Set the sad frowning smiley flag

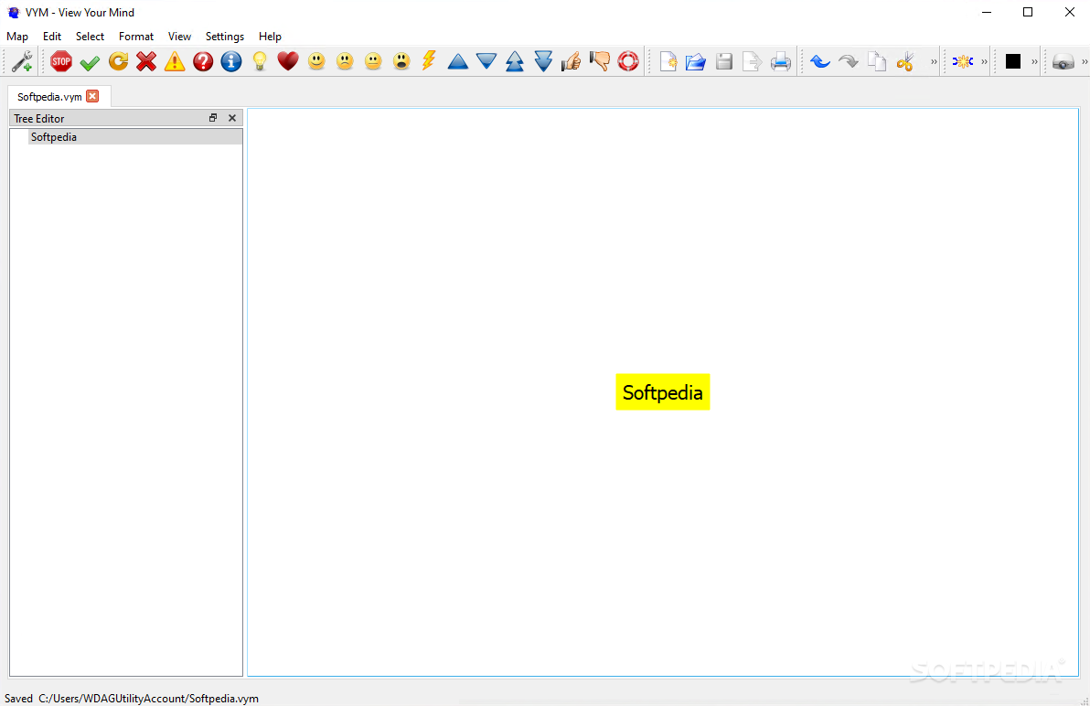click(345, 61)
